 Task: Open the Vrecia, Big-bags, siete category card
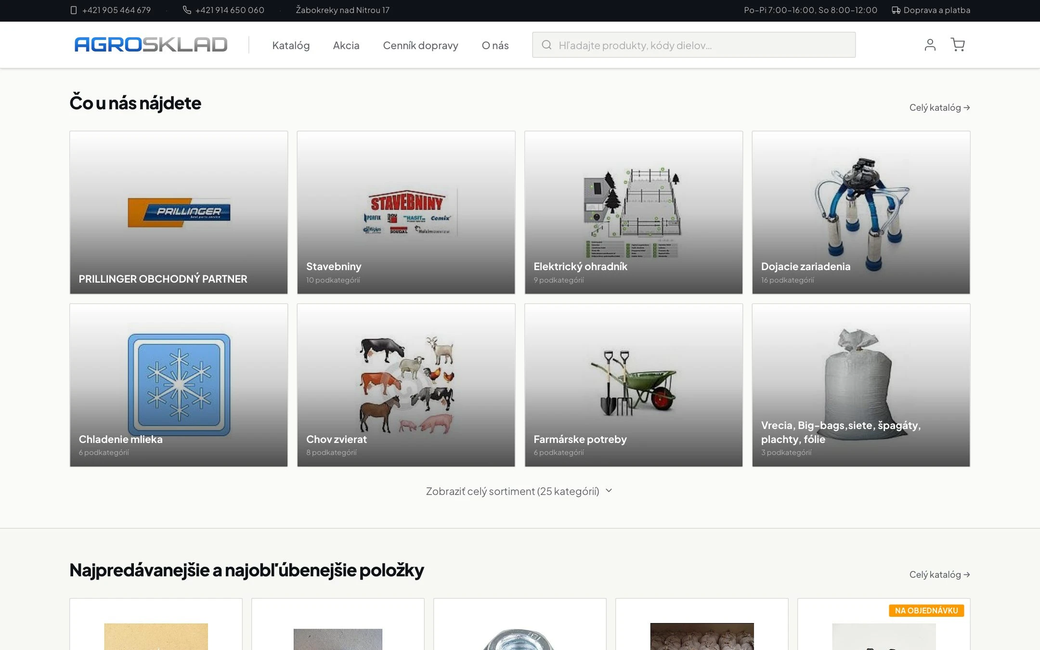(861, 385)
